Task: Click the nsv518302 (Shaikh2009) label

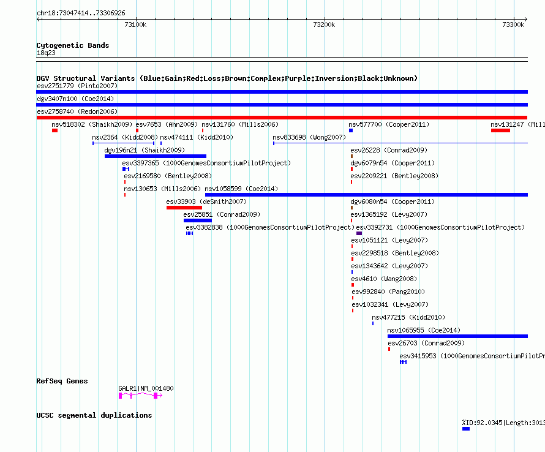Action: [92, 124]
